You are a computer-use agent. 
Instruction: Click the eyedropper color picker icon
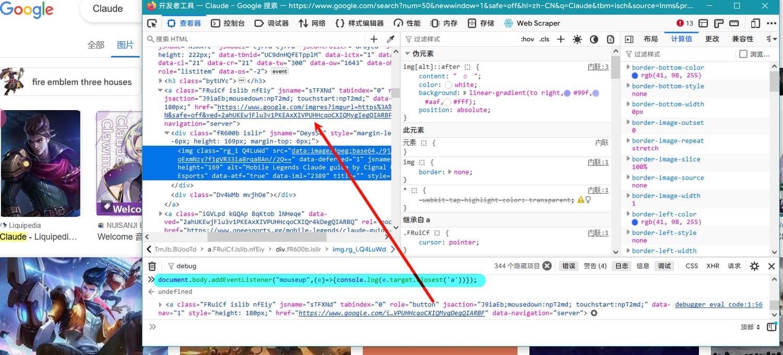coord(390,39)
